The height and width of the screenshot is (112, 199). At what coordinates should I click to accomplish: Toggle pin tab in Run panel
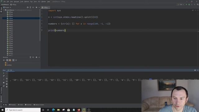pos(4,86)
